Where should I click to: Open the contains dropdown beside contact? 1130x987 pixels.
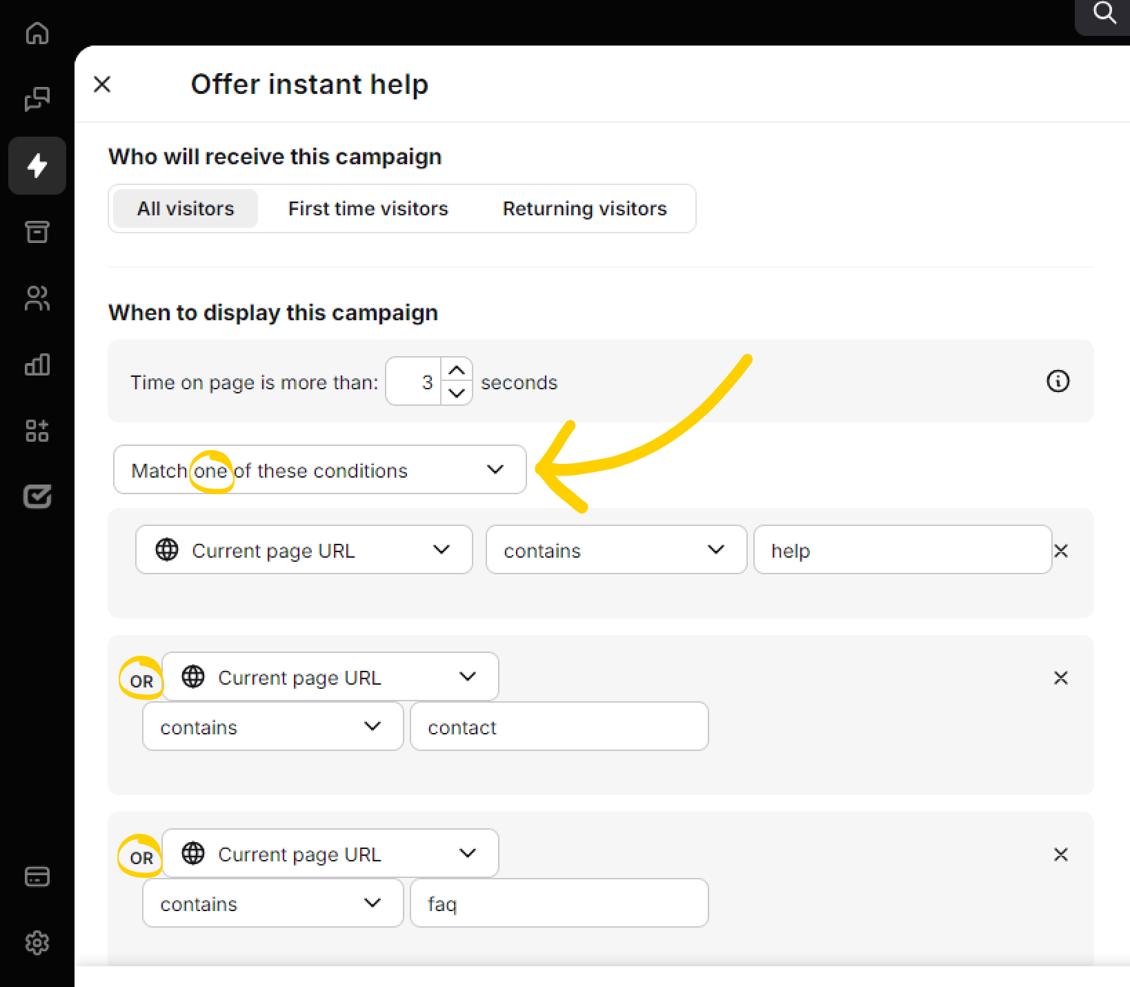click(273, 726)
